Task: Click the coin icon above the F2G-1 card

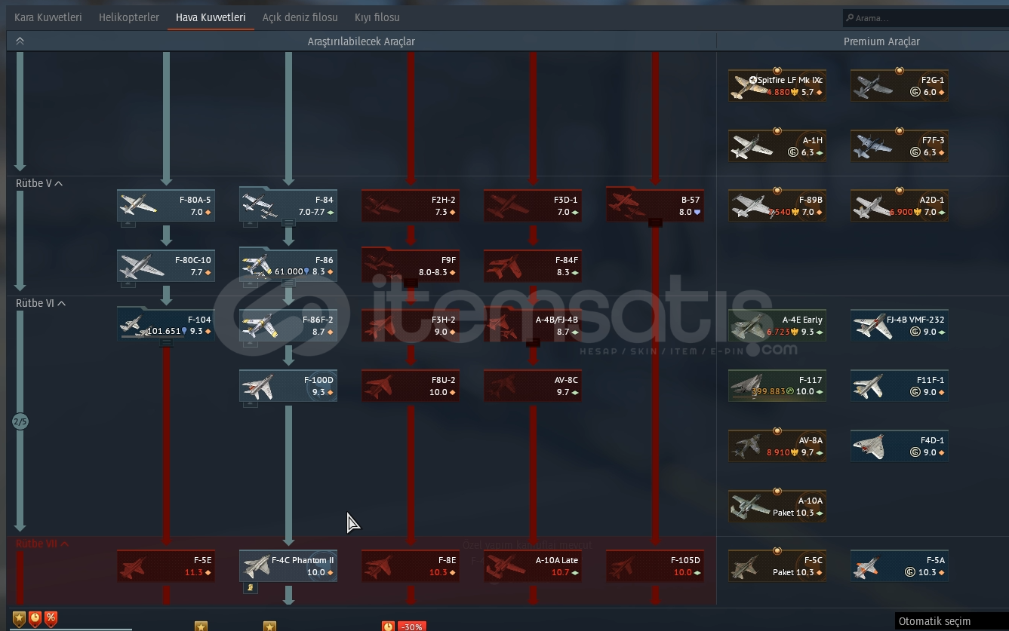Action: click(899, 70)
